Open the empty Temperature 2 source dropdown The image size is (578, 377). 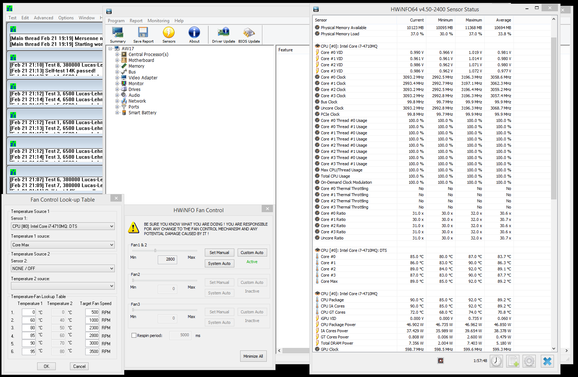pyautogui.click(x=63, y=286)
